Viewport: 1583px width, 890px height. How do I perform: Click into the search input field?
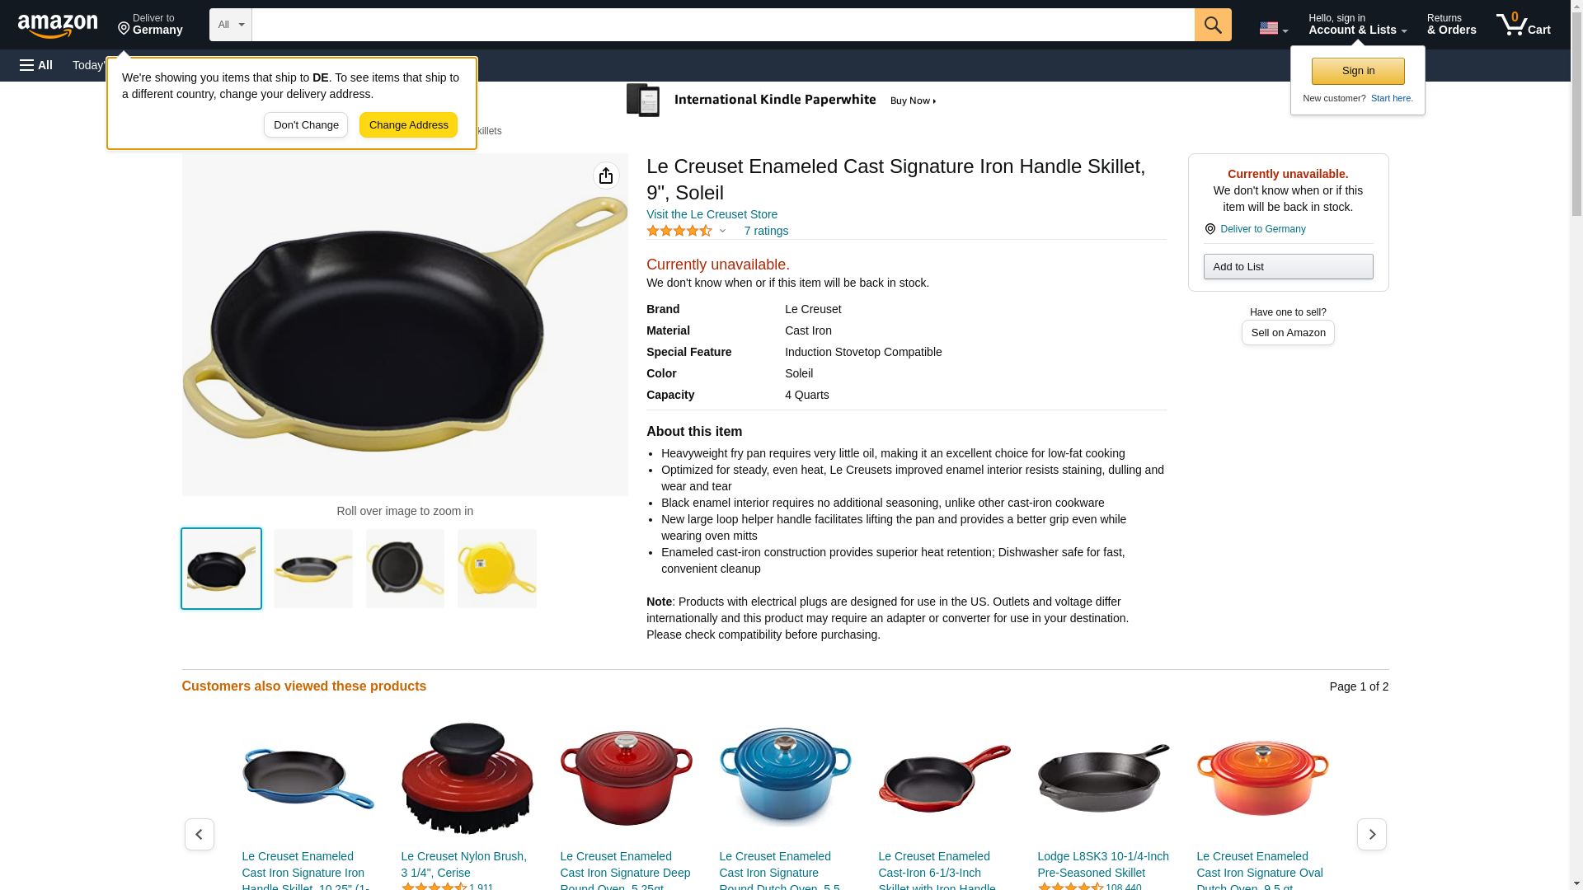click(723, 25)
